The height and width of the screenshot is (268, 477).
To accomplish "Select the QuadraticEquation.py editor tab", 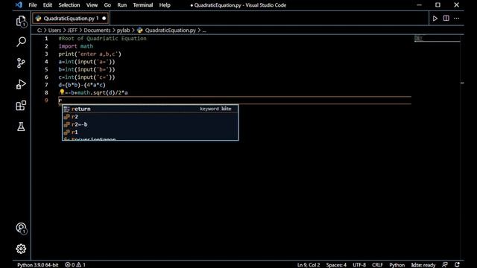I will click(71, 18).
